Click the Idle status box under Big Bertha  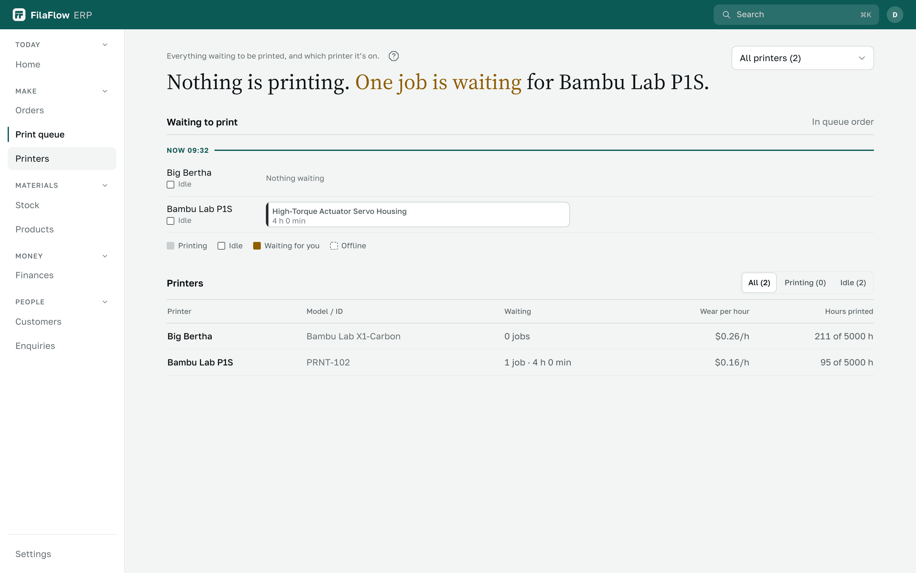(x=170, y=185)
